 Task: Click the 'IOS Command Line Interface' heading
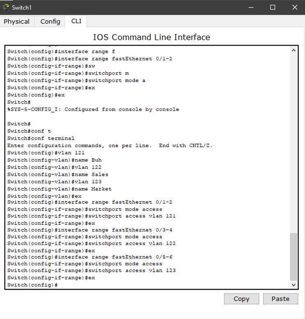pos(151,37)
